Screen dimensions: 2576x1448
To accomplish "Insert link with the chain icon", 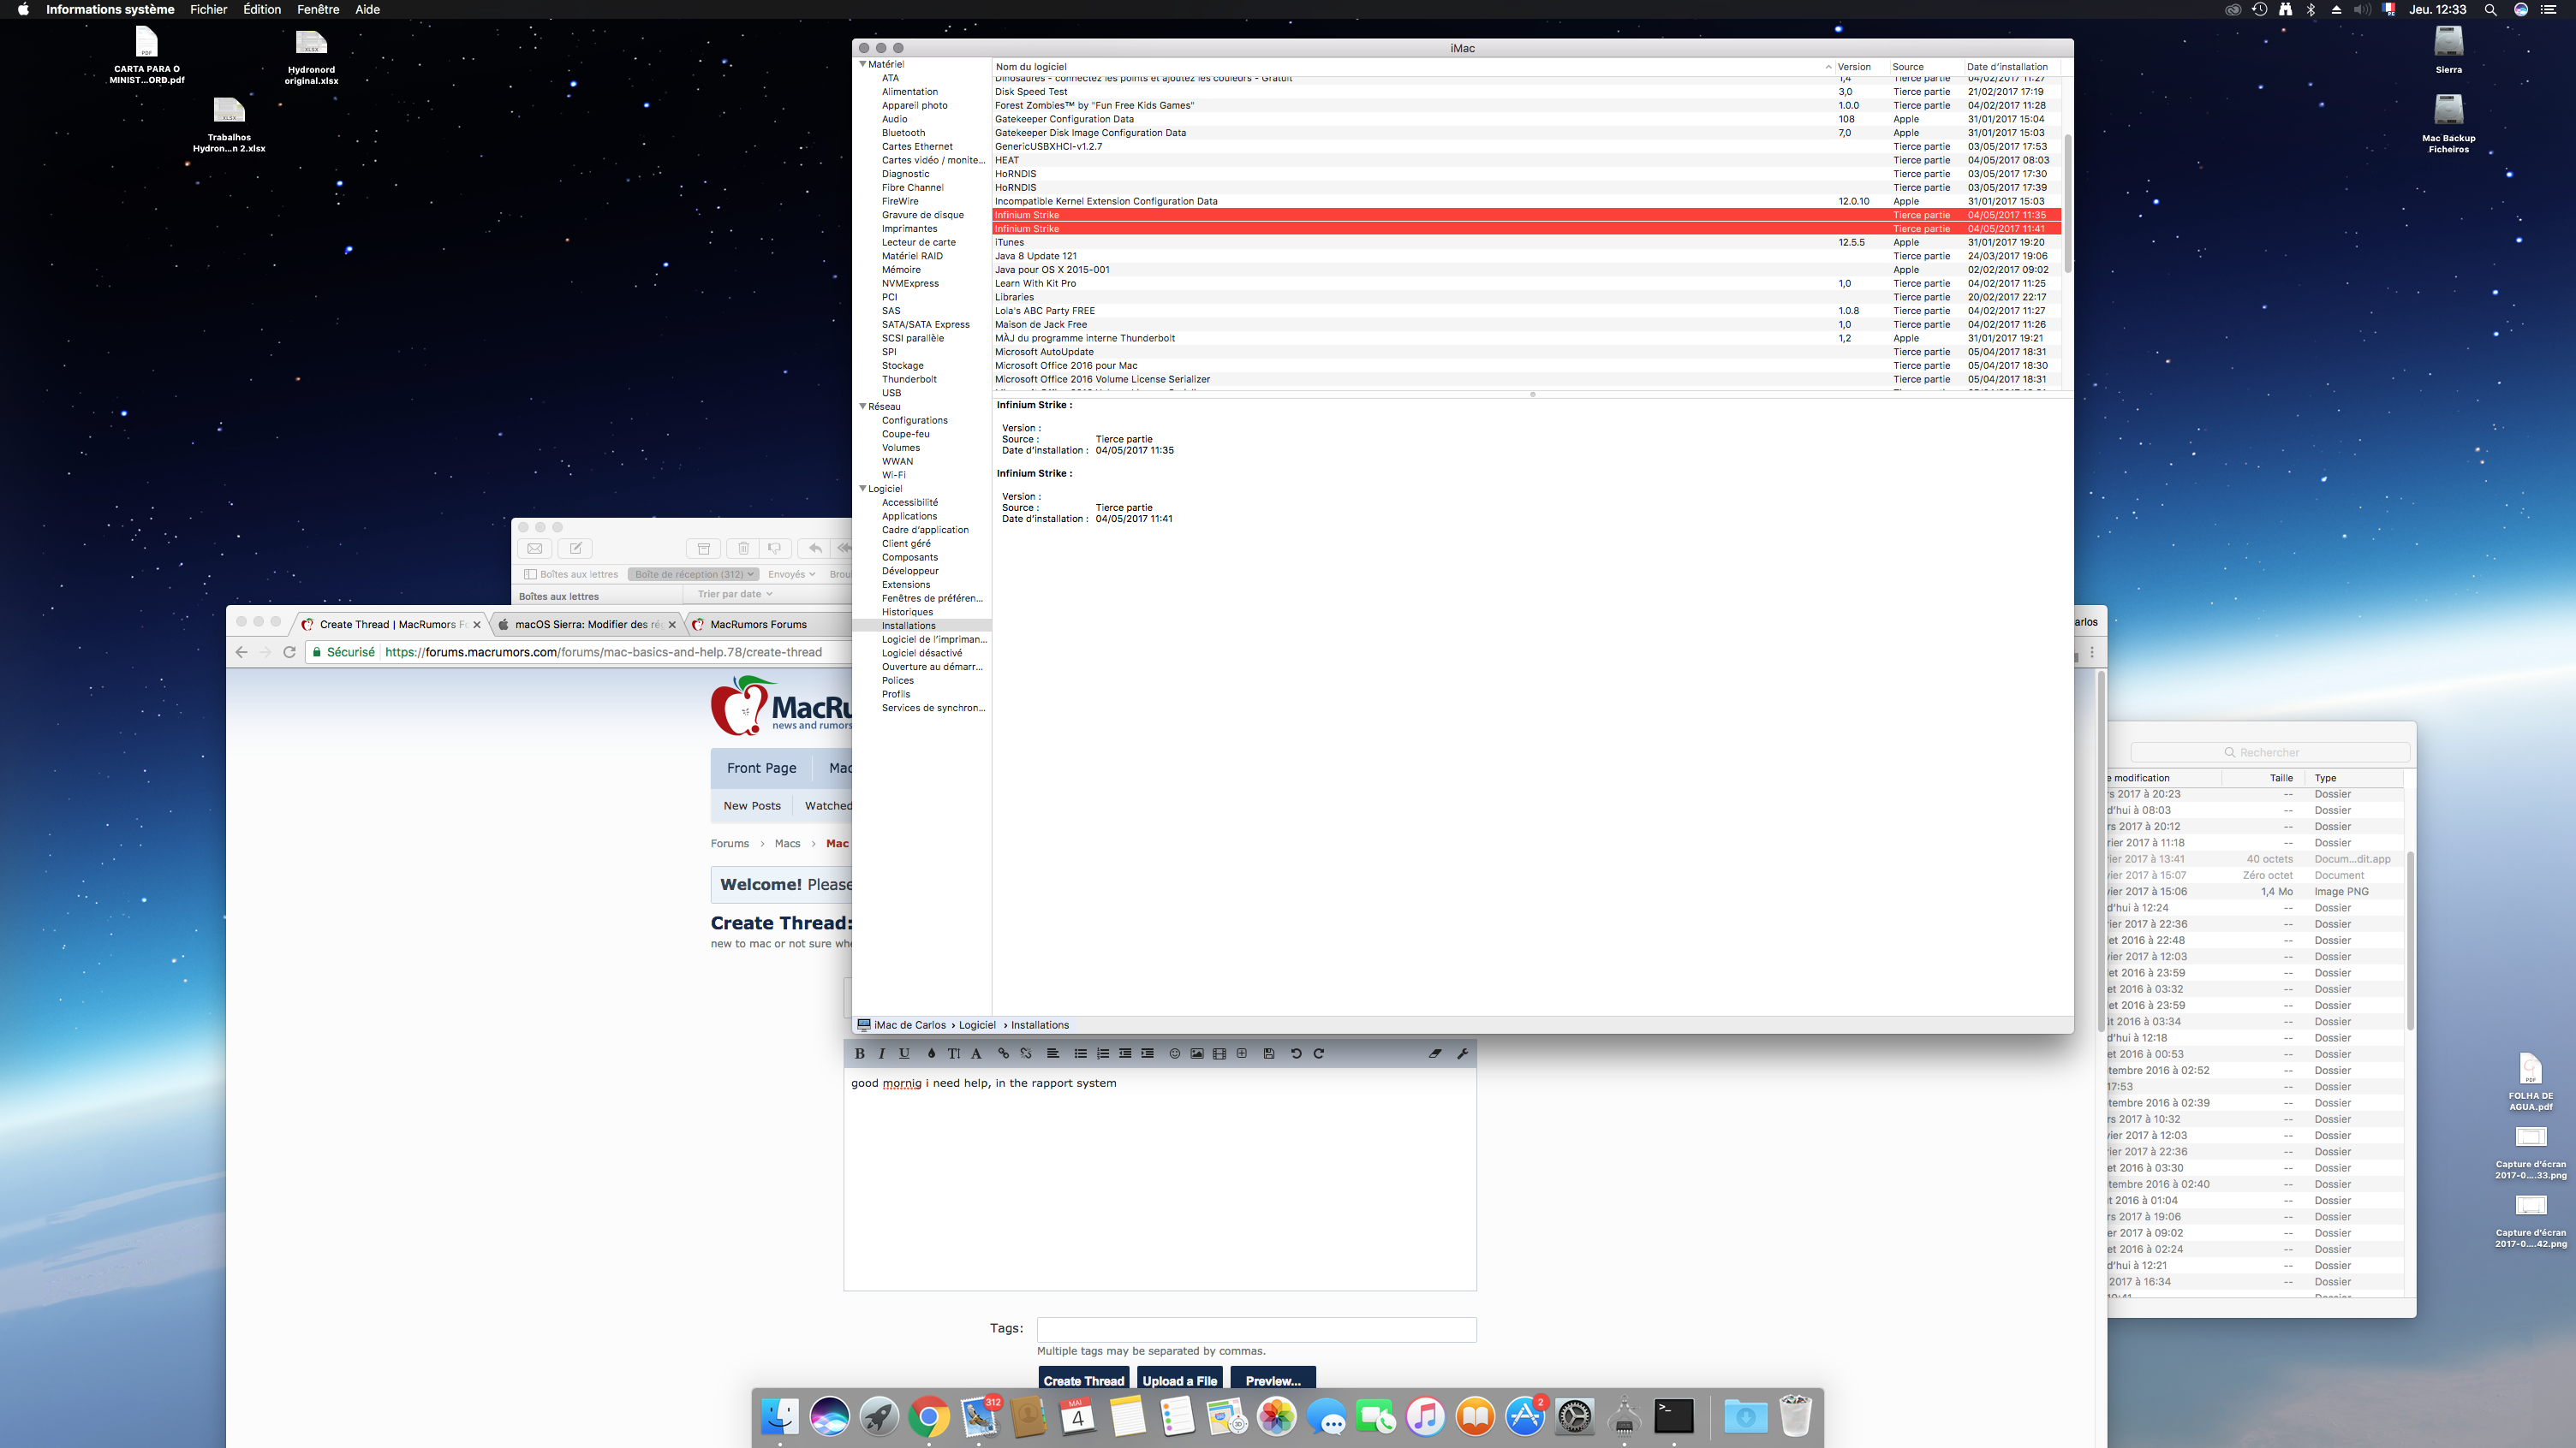I will [x=1003, y=1053].
